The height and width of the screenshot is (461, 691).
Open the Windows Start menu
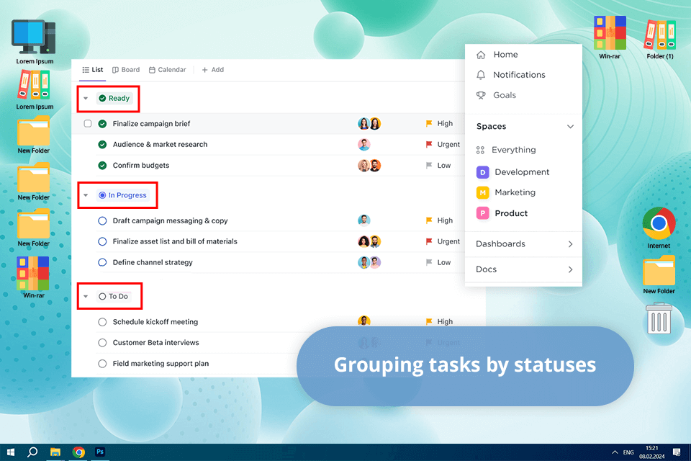(10, 452)
